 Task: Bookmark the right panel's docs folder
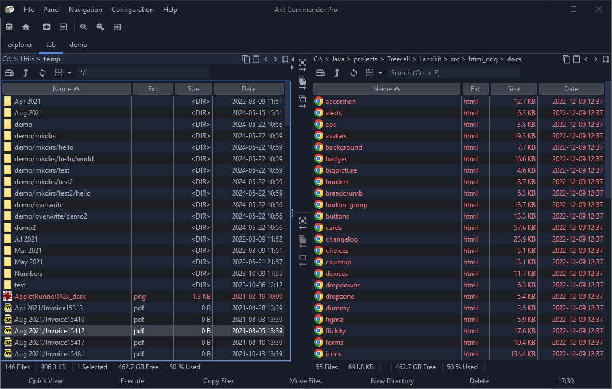tap(606, 59)
